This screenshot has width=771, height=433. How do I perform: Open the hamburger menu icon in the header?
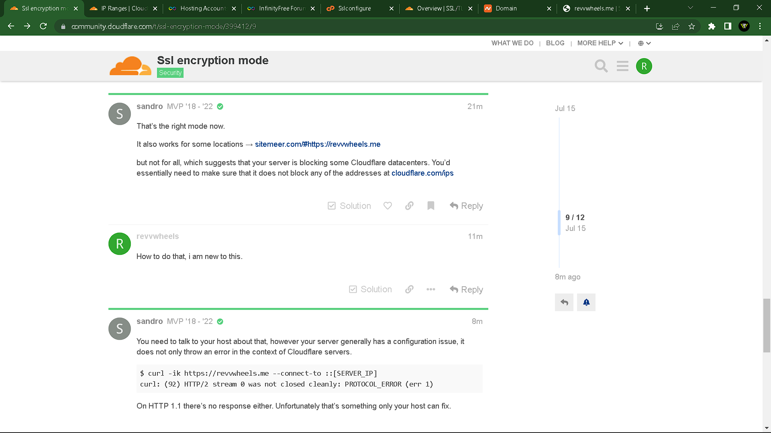click(x=622, y=66)
